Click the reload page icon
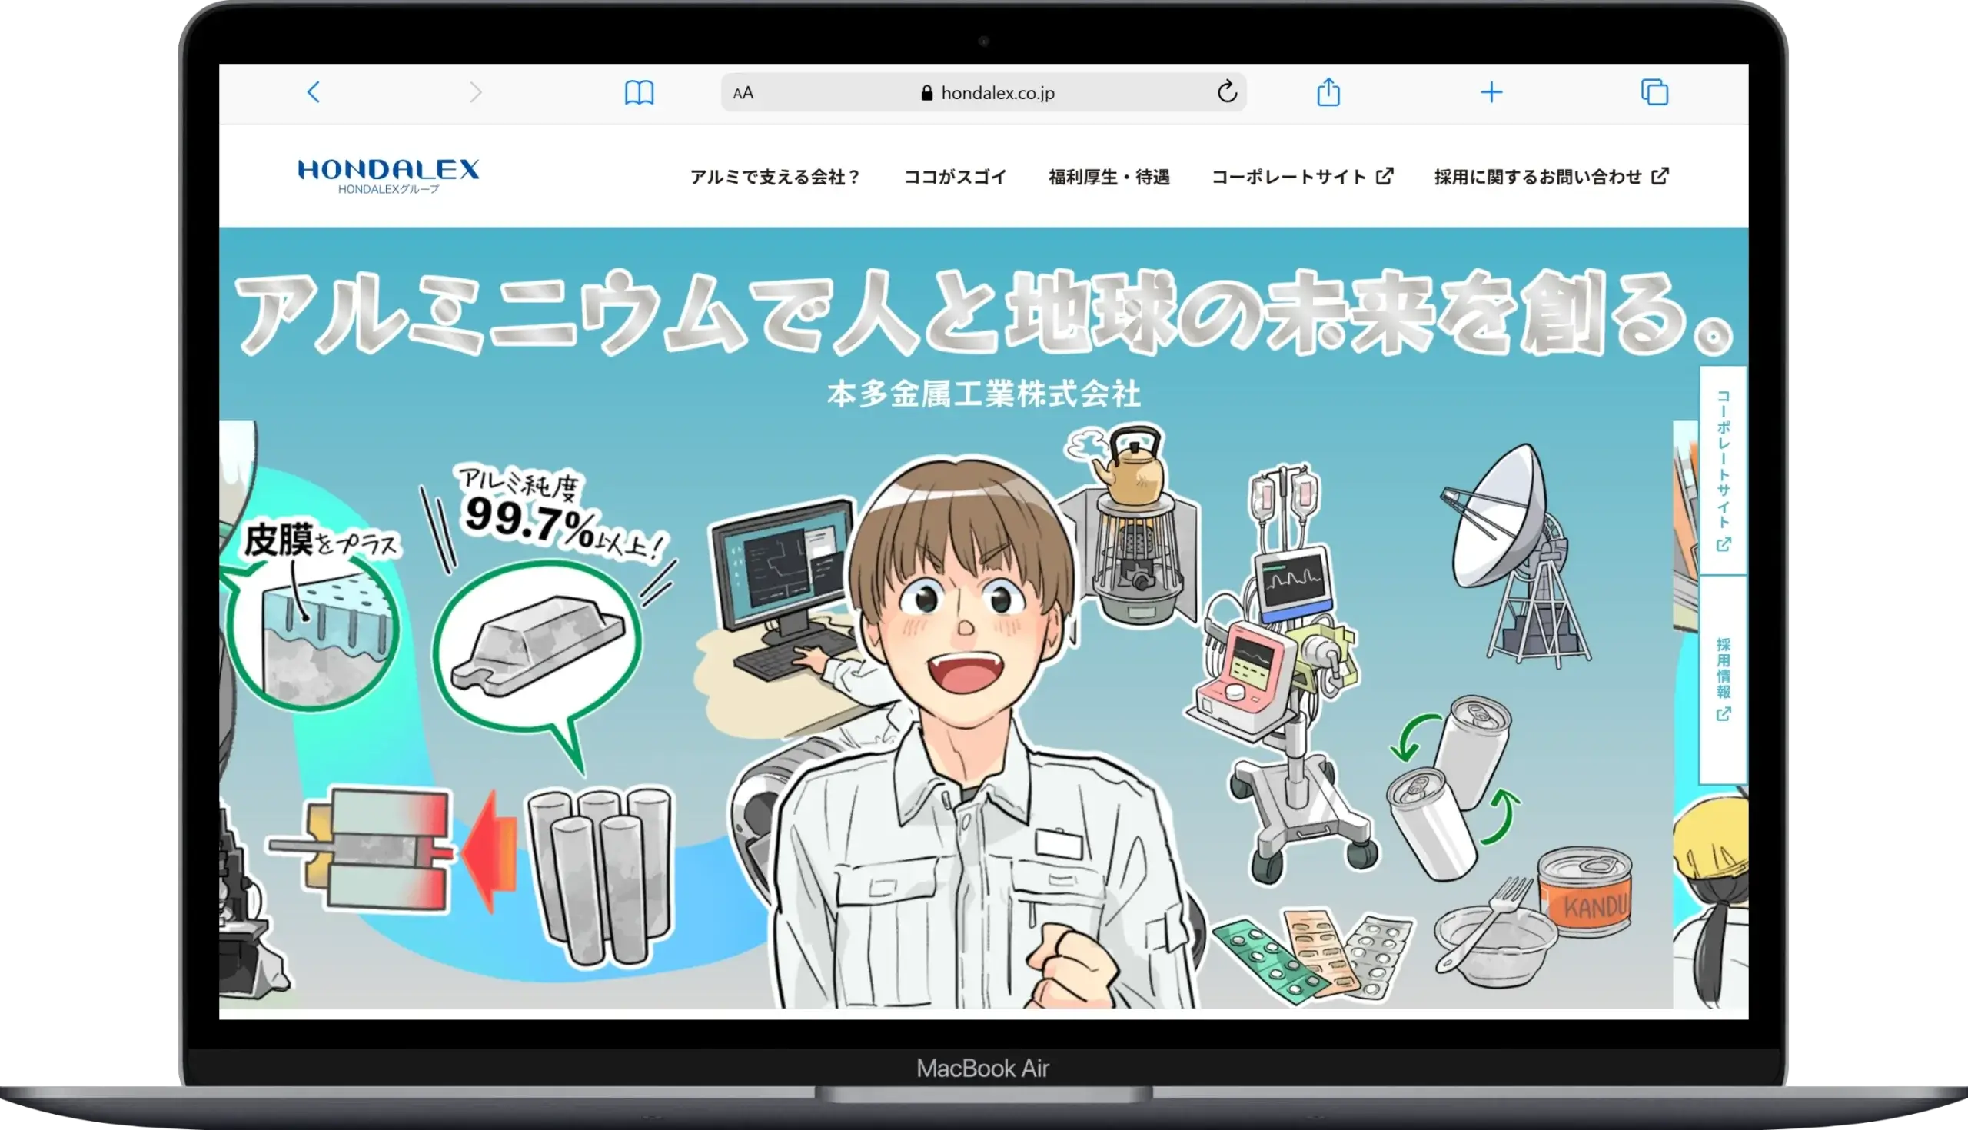The width and height of the screenshot is (1968, 1130). [x=1226, y=92]
